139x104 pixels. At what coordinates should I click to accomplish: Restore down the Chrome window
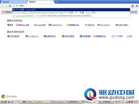click(x=131, y=1)
